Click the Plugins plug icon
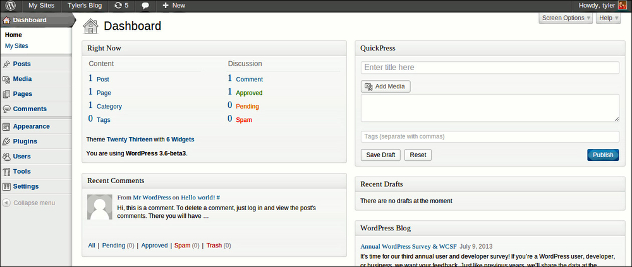Image resolution: width=632 pixels, height=267 pixels. pos(6,141)
